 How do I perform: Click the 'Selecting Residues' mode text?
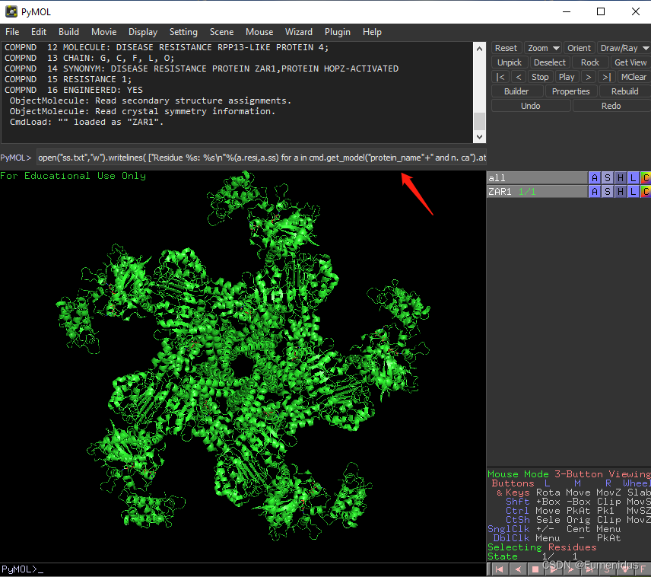point(541,547)
